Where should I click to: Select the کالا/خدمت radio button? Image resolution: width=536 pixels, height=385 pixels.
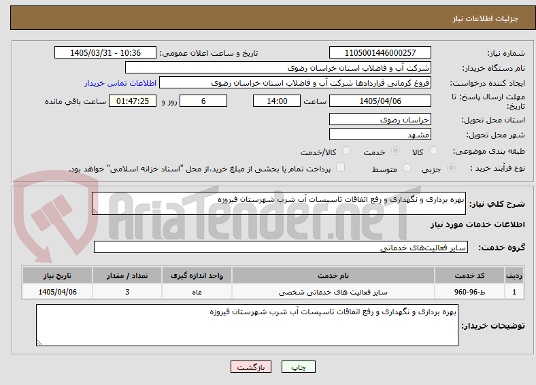coord(347,151)
